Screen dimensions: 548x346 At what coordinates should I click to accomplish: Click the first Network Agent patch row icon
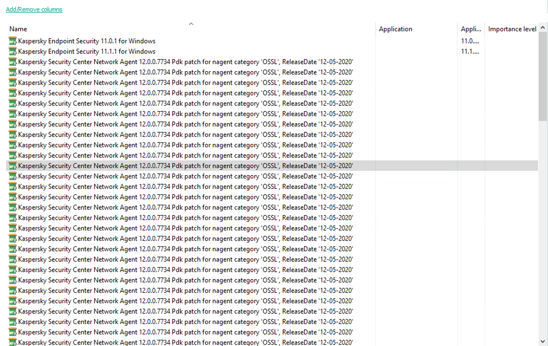tap(13, 62)
